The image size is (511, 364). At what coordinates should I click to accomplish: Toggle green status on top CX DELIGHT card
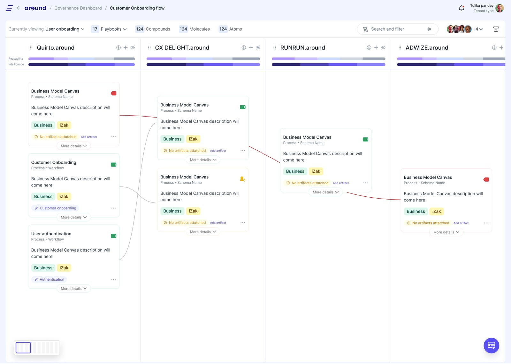242,107
